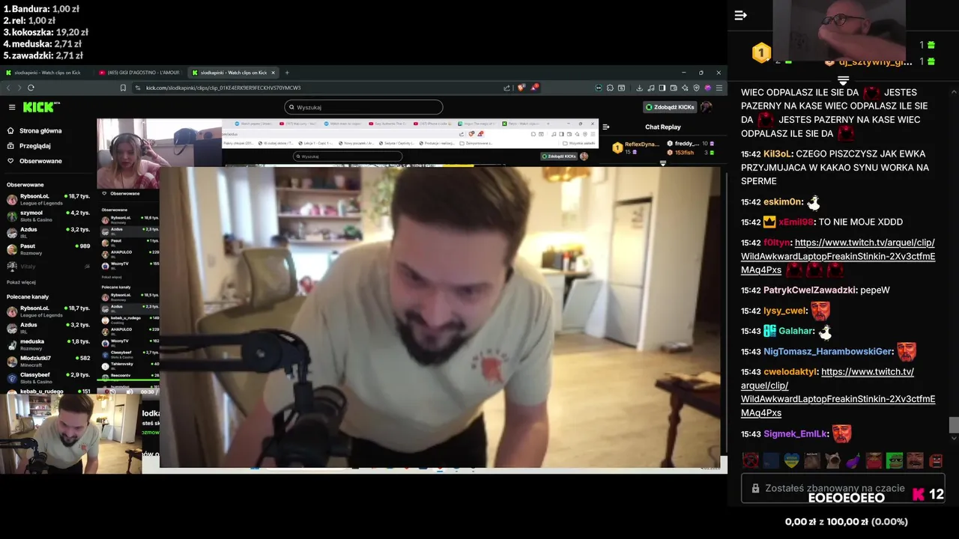Open browser downloads icon
The height and width of the screenshot is (539, 959).
tap(639, 88)
